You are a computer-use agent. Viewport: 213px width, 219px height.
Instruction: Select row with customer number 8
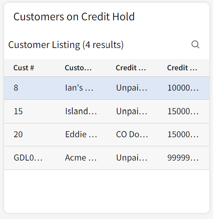16,88
